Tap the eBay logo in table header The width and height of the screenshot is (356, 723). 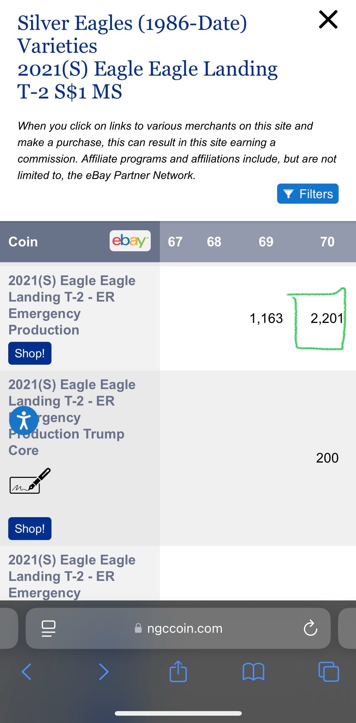(x=130, y=241)
